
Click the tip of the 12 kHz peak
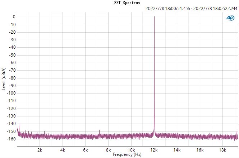tap(154, 16)
